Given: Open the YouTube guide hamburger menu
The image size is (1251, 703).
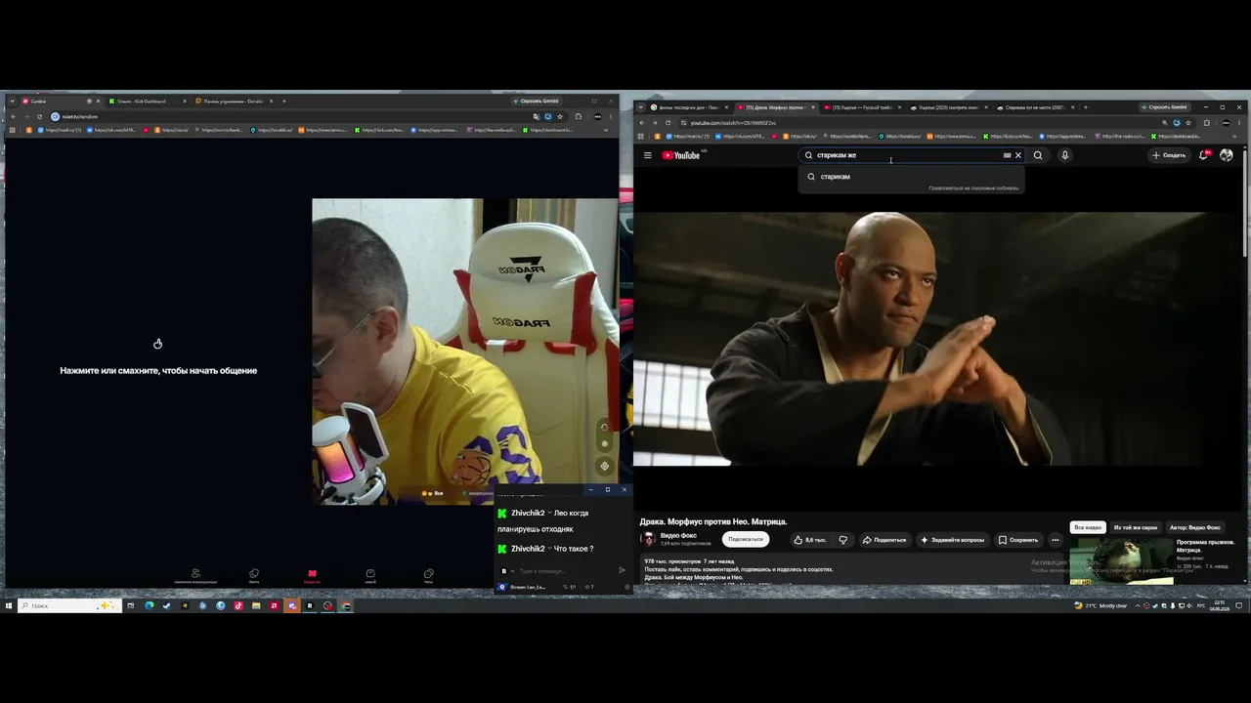Looking at the screenshot, I should click(x=647, y=155).
